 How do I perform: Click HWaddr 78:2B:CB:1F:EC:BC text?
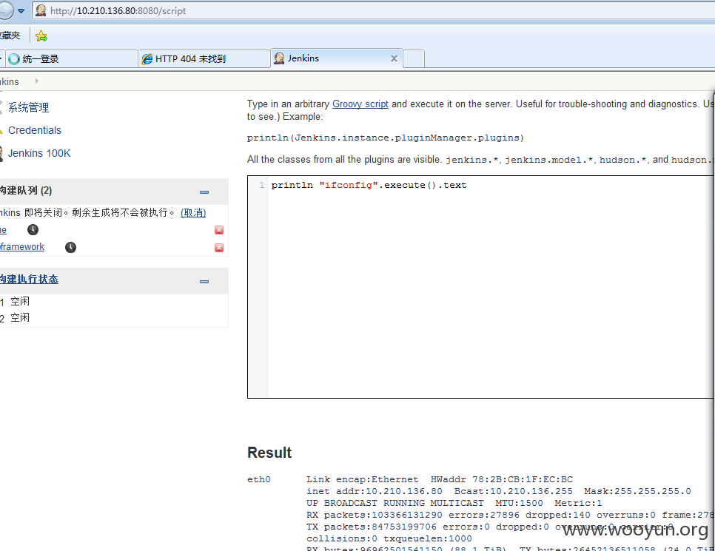[x=502, y=479]
